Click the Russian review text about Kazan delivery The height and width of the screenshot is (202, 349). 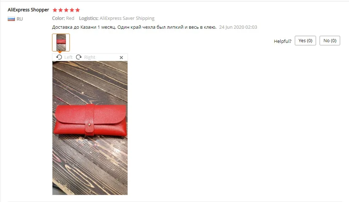click(134, 27)
